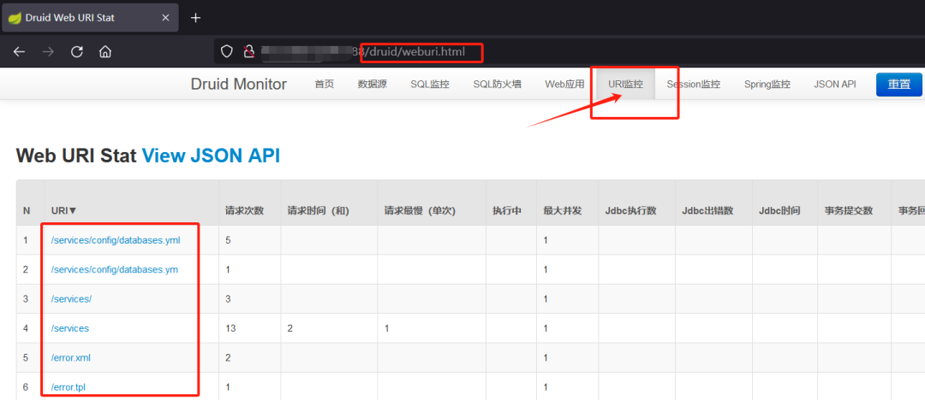This screenshot has width=925, height=400.
Task: Open the 数据源 navigation item
Action: (373, 85)
